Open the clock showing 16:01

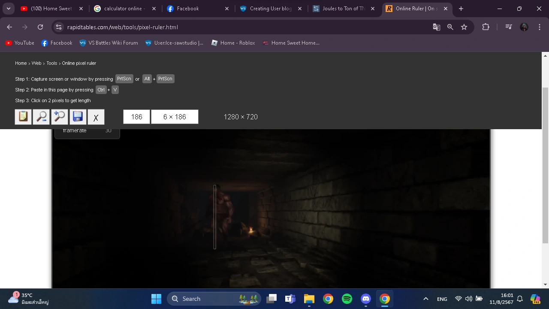(x=501, y=299)
